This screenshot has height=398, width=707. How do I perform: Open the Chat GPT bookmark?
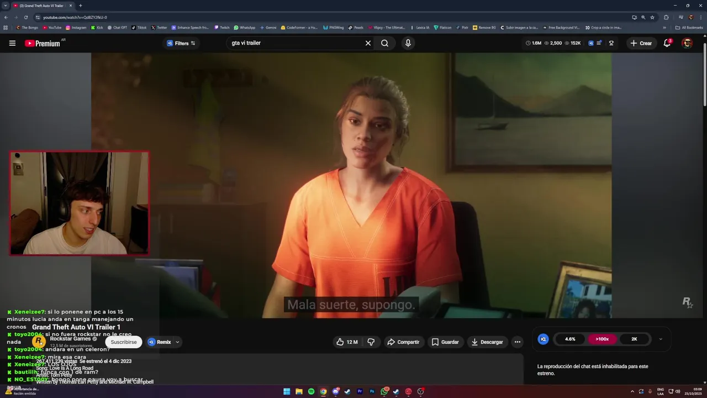click(117, 28)
